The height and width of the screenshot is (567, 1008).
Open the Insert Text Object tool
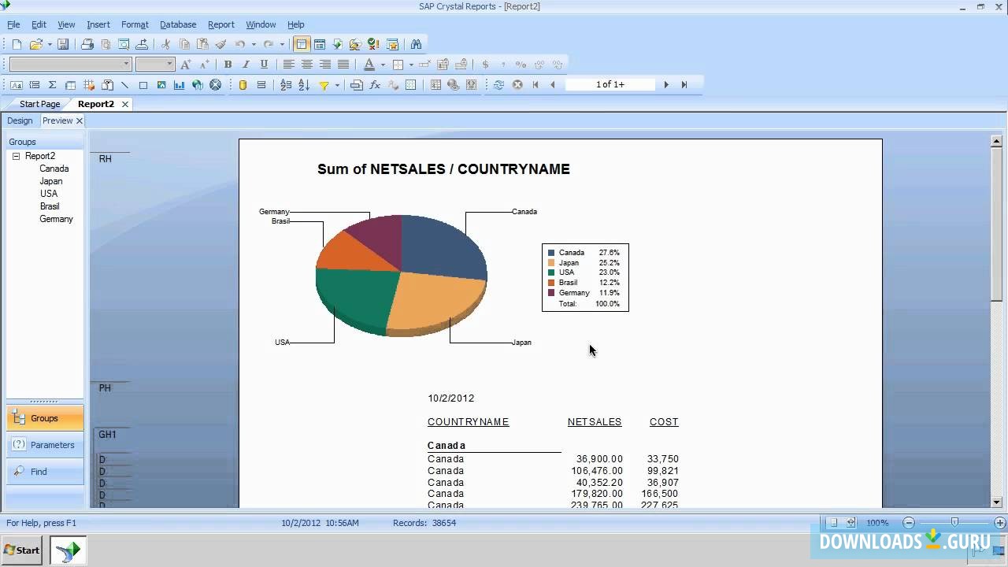tap(17, 84)
